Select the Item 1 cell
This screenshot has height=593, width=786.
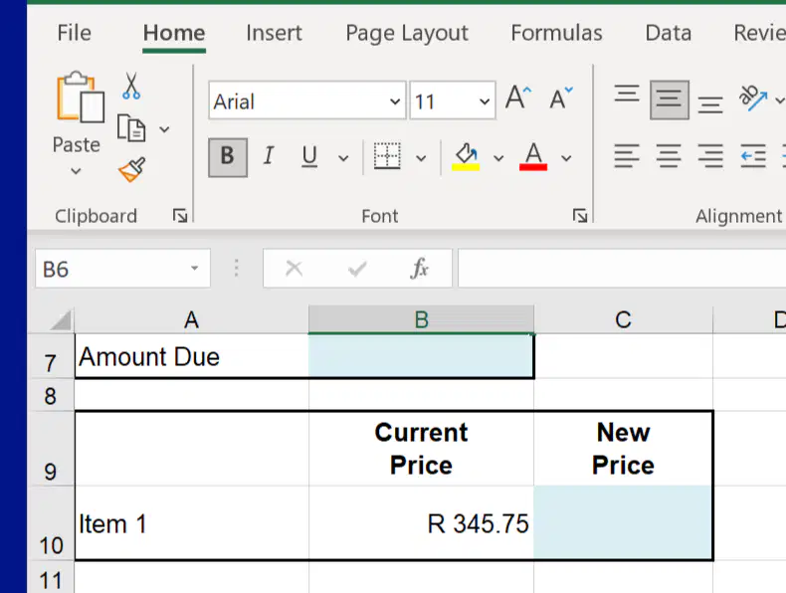click(191, 522)
